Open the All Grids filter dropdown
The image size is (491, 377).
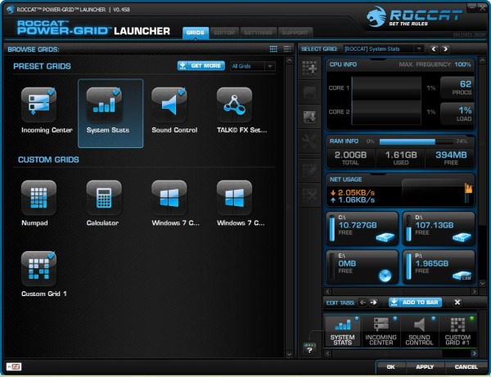[253, 66]
